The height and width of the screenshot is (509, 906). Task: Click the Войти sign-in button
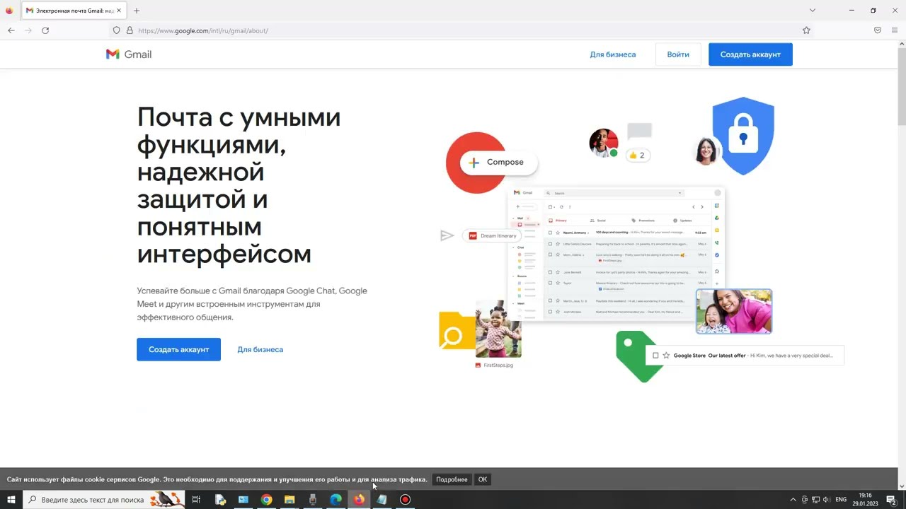678,54
